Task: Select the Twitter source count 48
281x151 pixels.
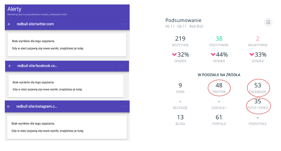Action: pyautogui.click(x=219, y=86)
